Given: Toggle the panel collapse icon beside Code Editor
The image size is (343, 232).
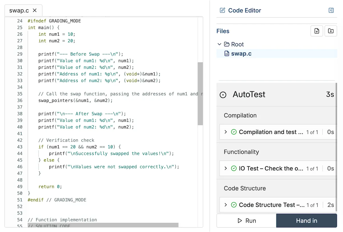Looking at the screenshot, I should point(331,10).
